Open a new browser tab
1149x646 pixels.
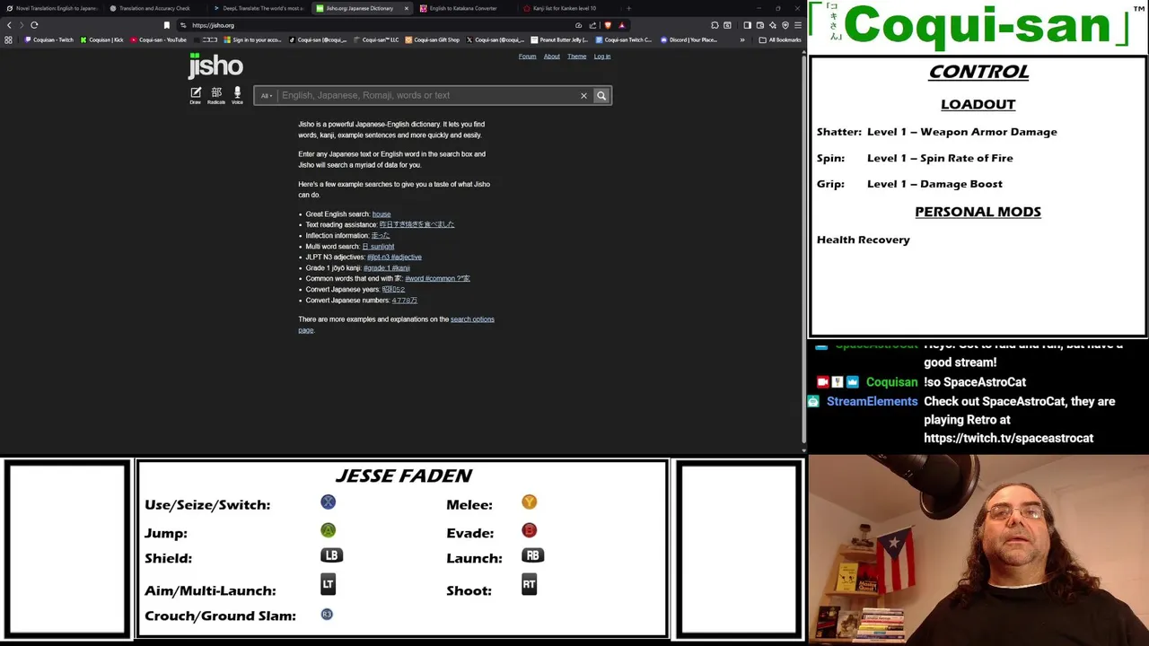click(x=628, y=8)
